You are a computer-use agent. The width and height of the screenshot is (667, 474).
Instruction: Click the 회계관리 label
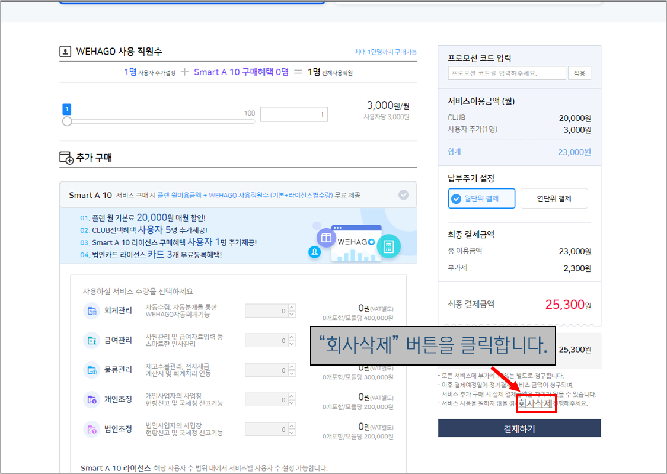pos(118,310)
